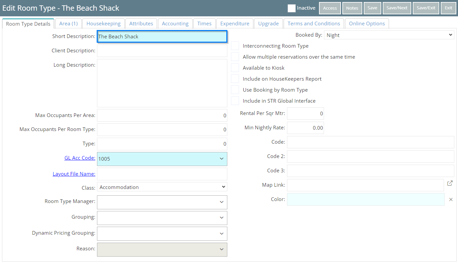
Task: Tick the Inactive checkbox
Action: pos(292,8)
